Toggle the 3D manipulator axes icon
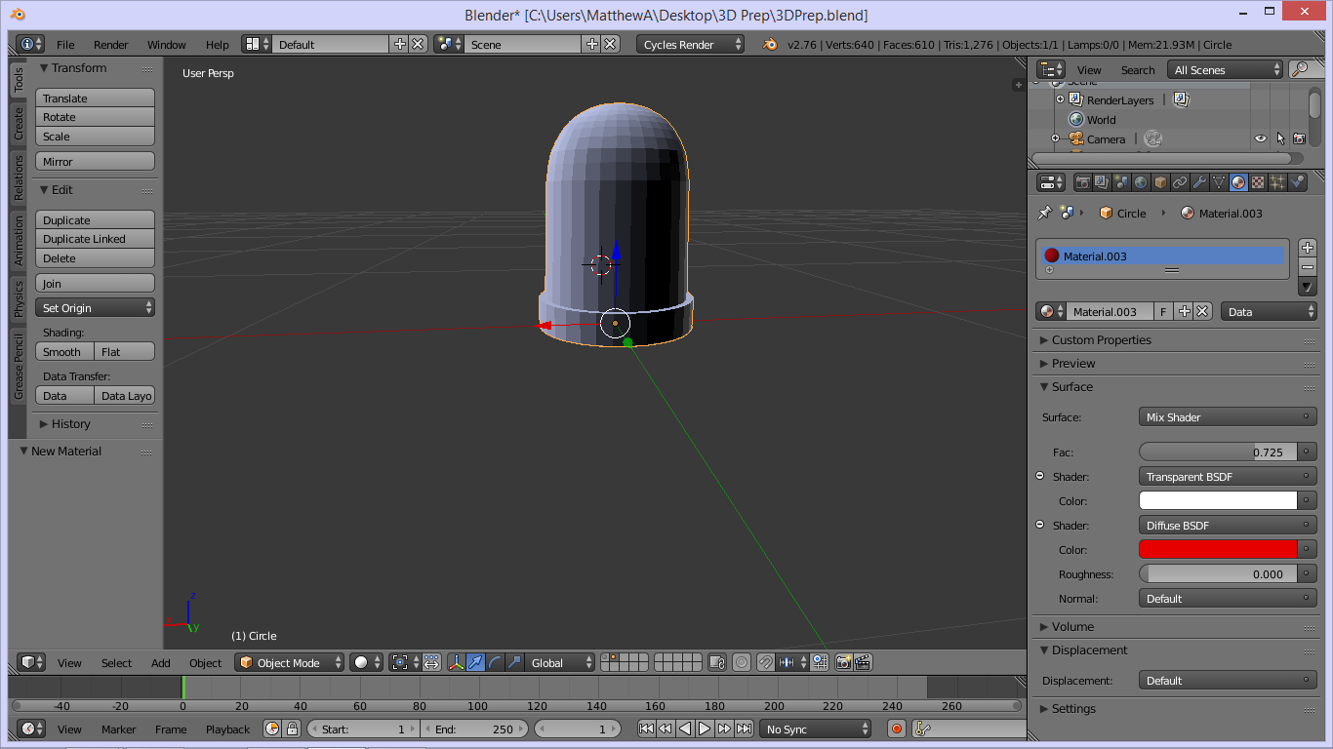This screenshot has height=749, width=1333. coord(456,662)
